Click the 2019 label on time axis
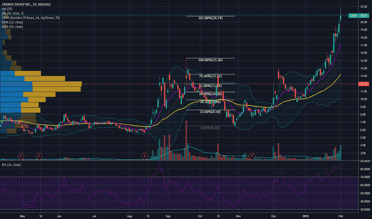This screenshot has height=219, width=372. coord(306,216)
